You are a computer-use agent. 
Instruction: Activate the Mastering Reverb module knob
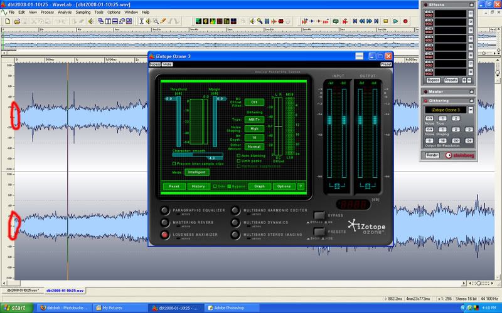click(164, 222)
